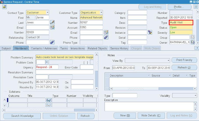Click the icon beside the Group field
Viewport: 199px width, 121px height.
click(193, 37)
